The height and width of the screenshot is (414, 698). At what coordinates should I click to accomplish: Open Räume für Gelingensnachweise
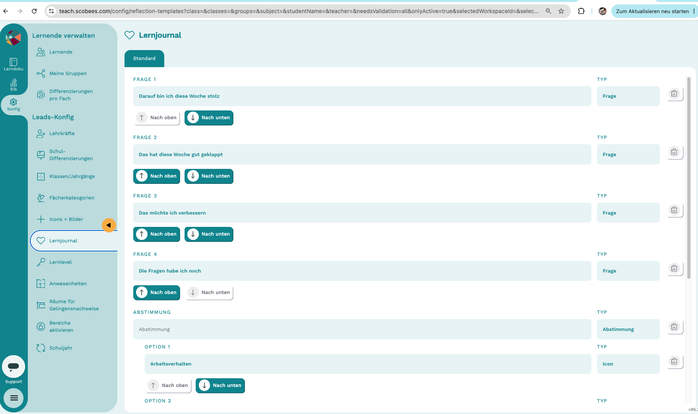[74, 305]
